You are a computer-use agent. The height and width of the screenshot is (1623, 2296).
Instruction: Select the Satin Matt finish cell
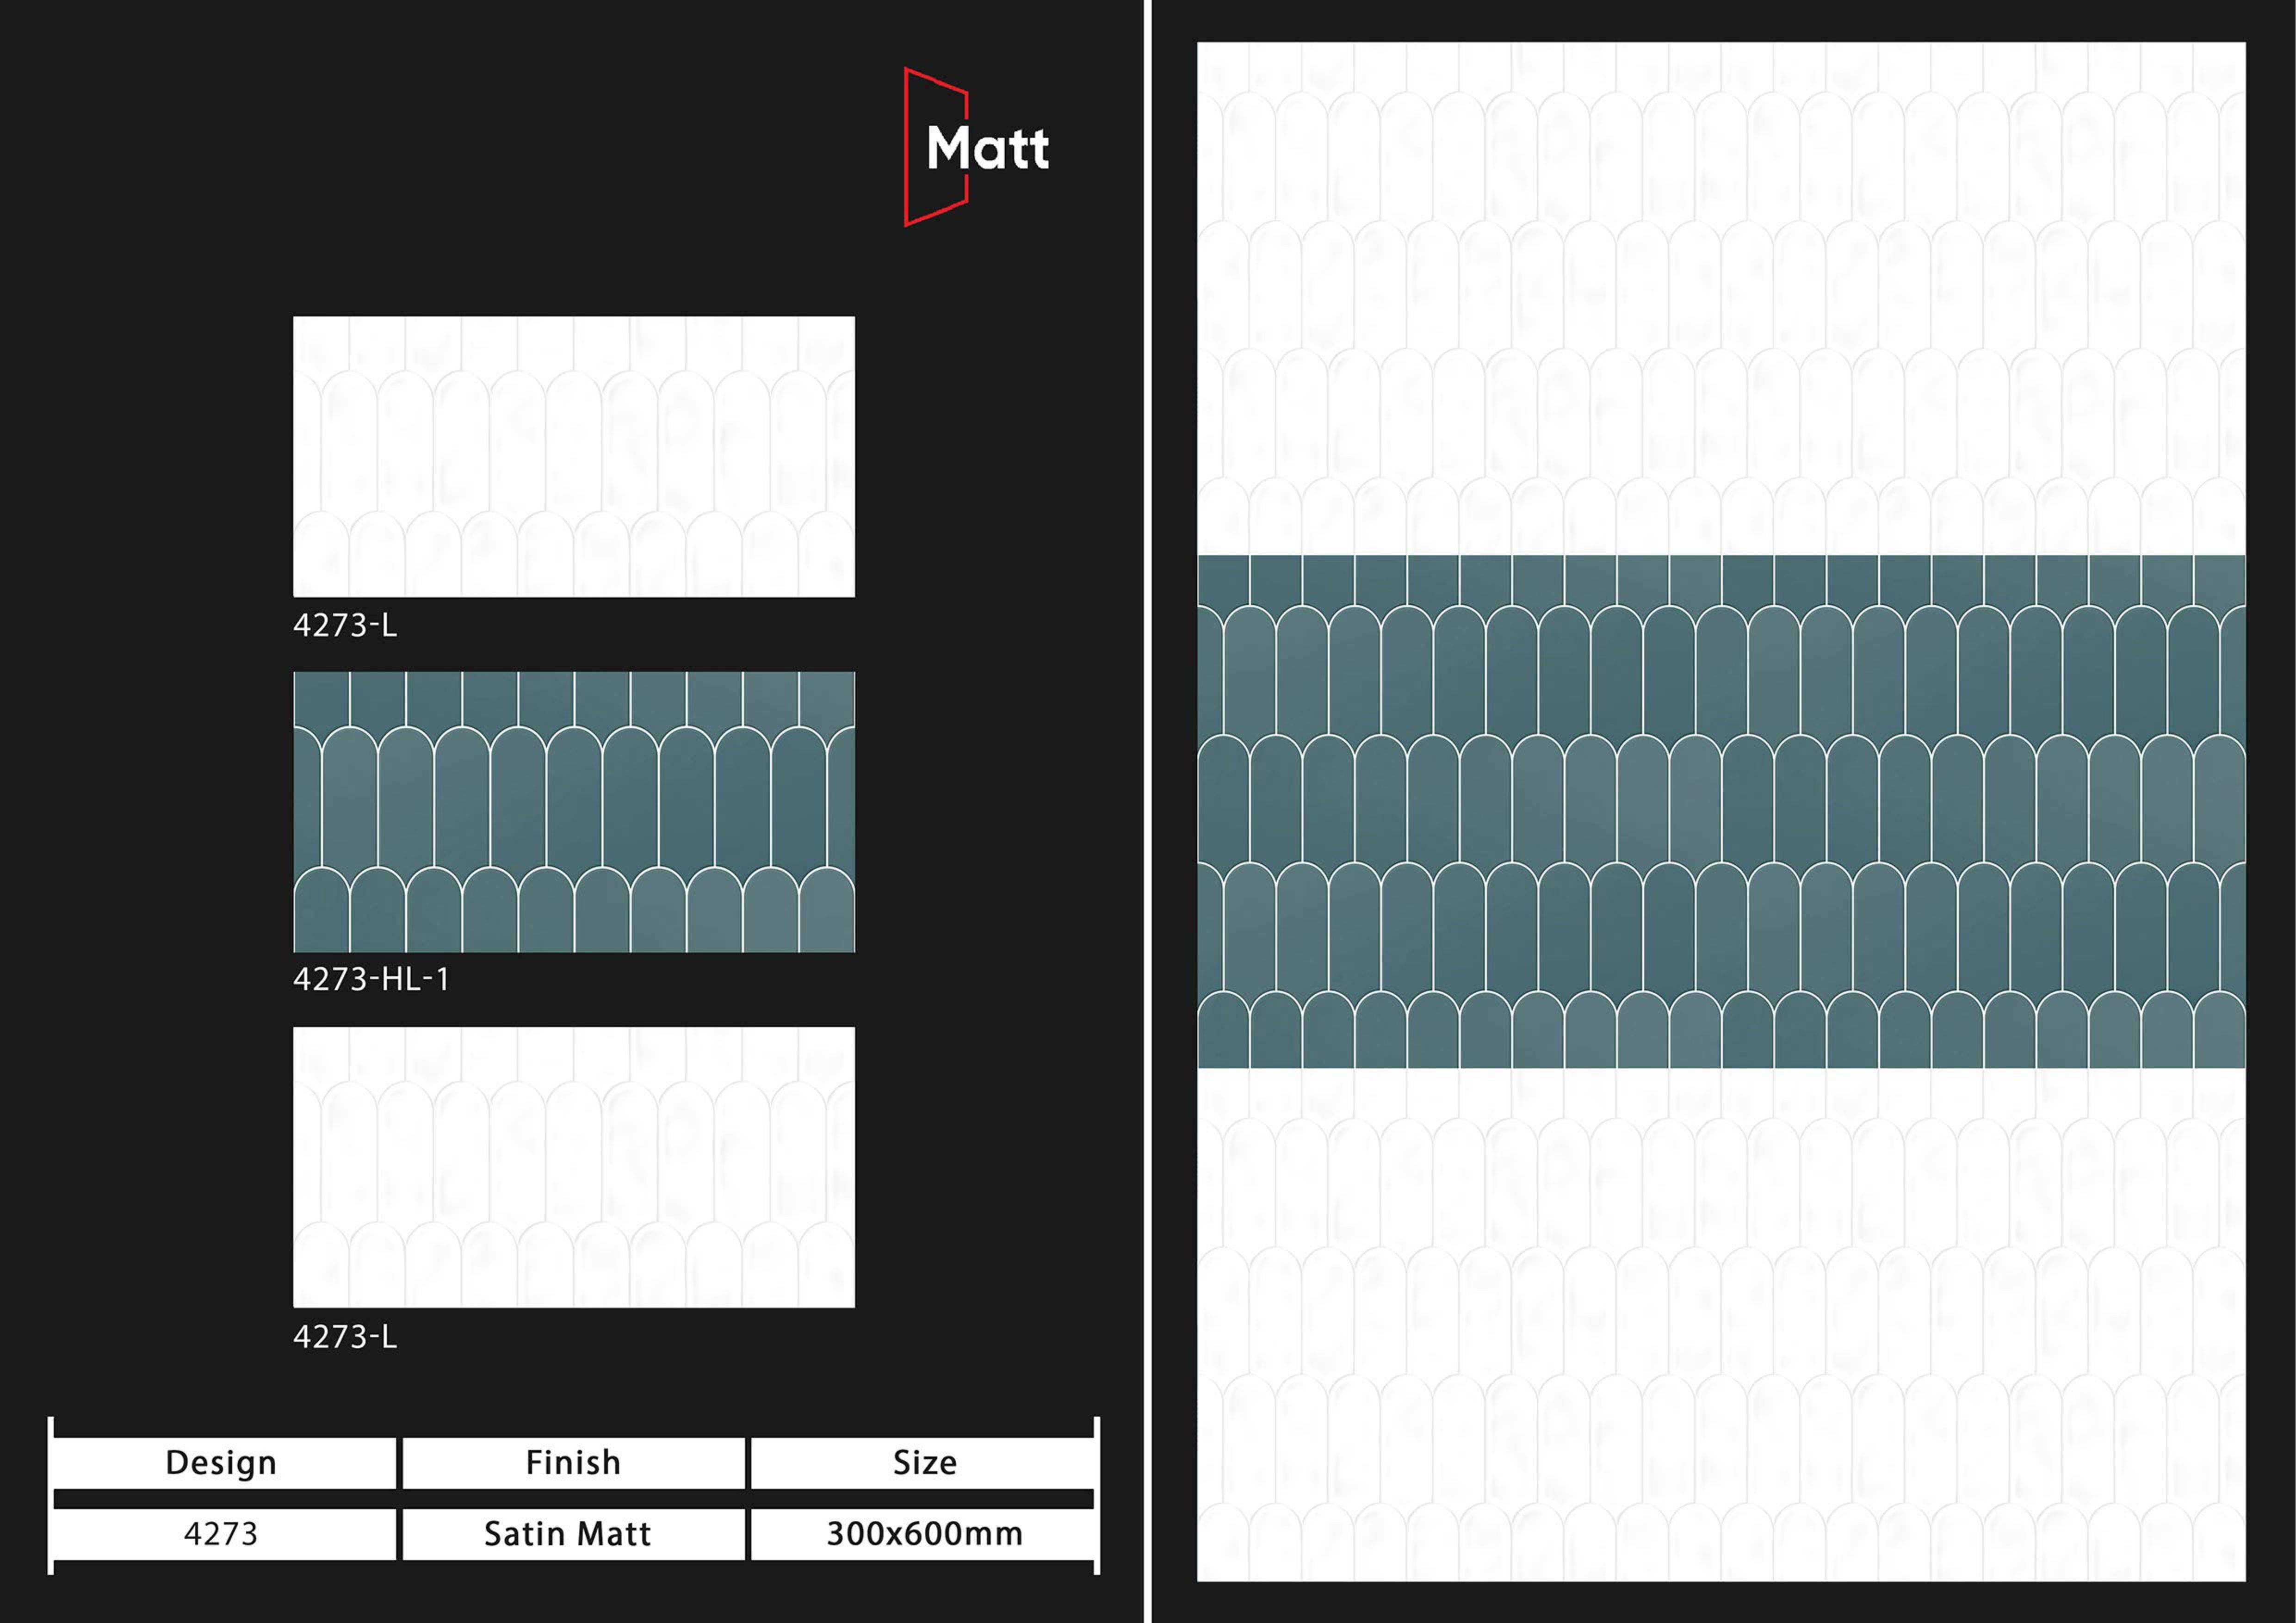coord(568,1534)
